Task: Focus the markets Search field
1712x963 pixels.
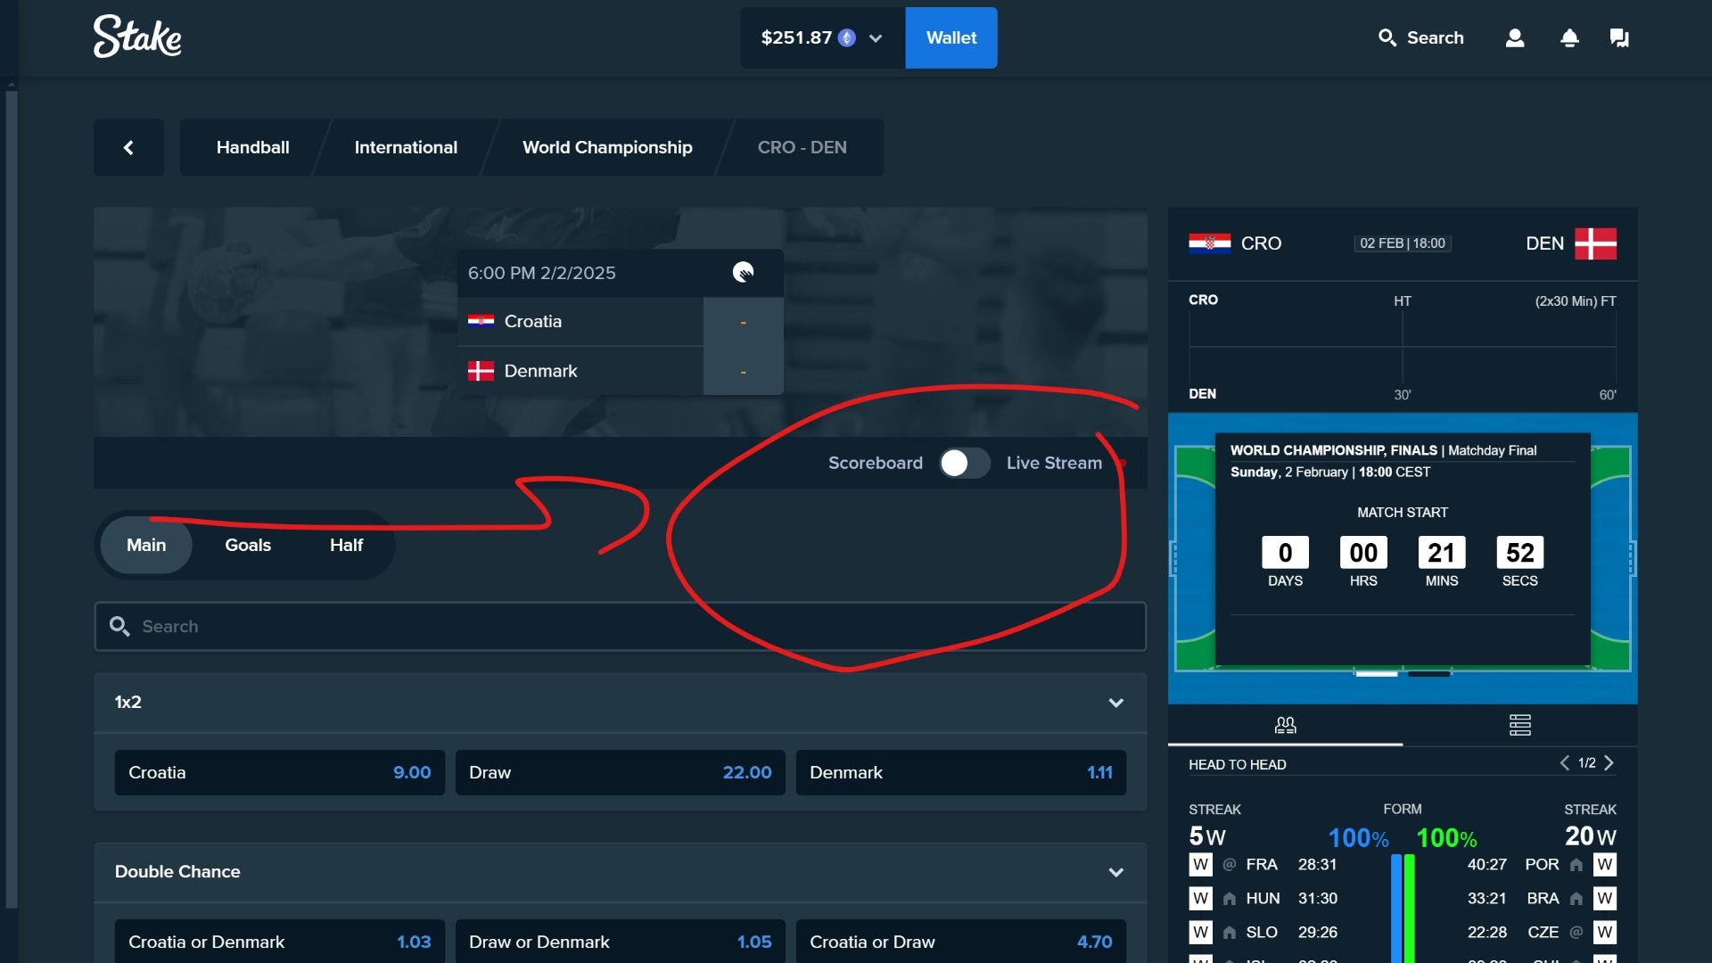Action: pos(620,626)
